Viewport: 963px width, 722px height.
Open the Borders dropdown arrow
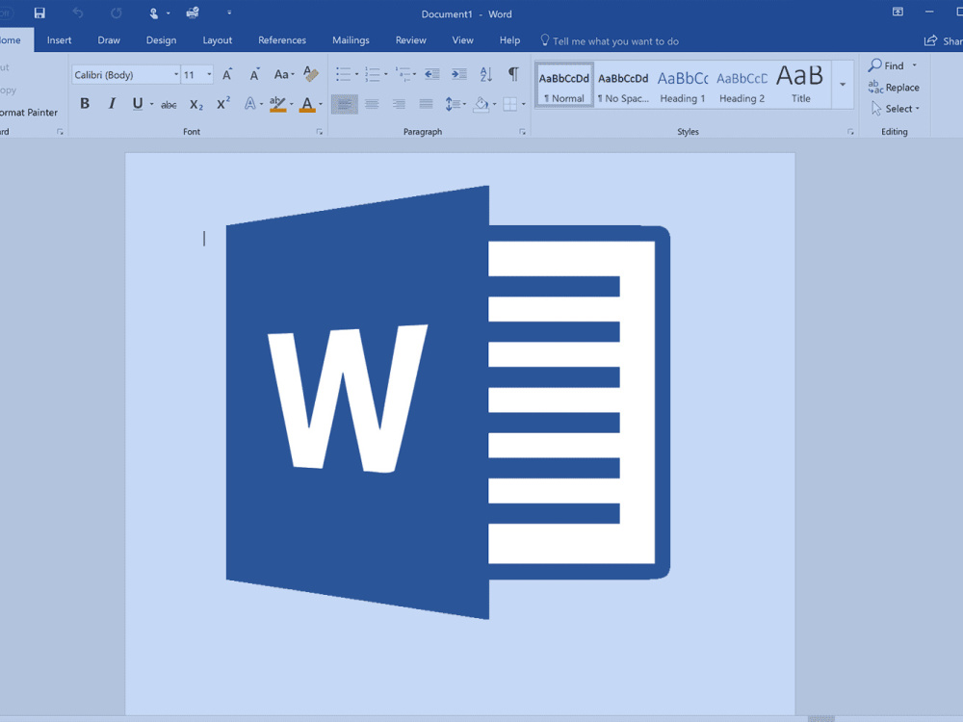tap(523, 104)
